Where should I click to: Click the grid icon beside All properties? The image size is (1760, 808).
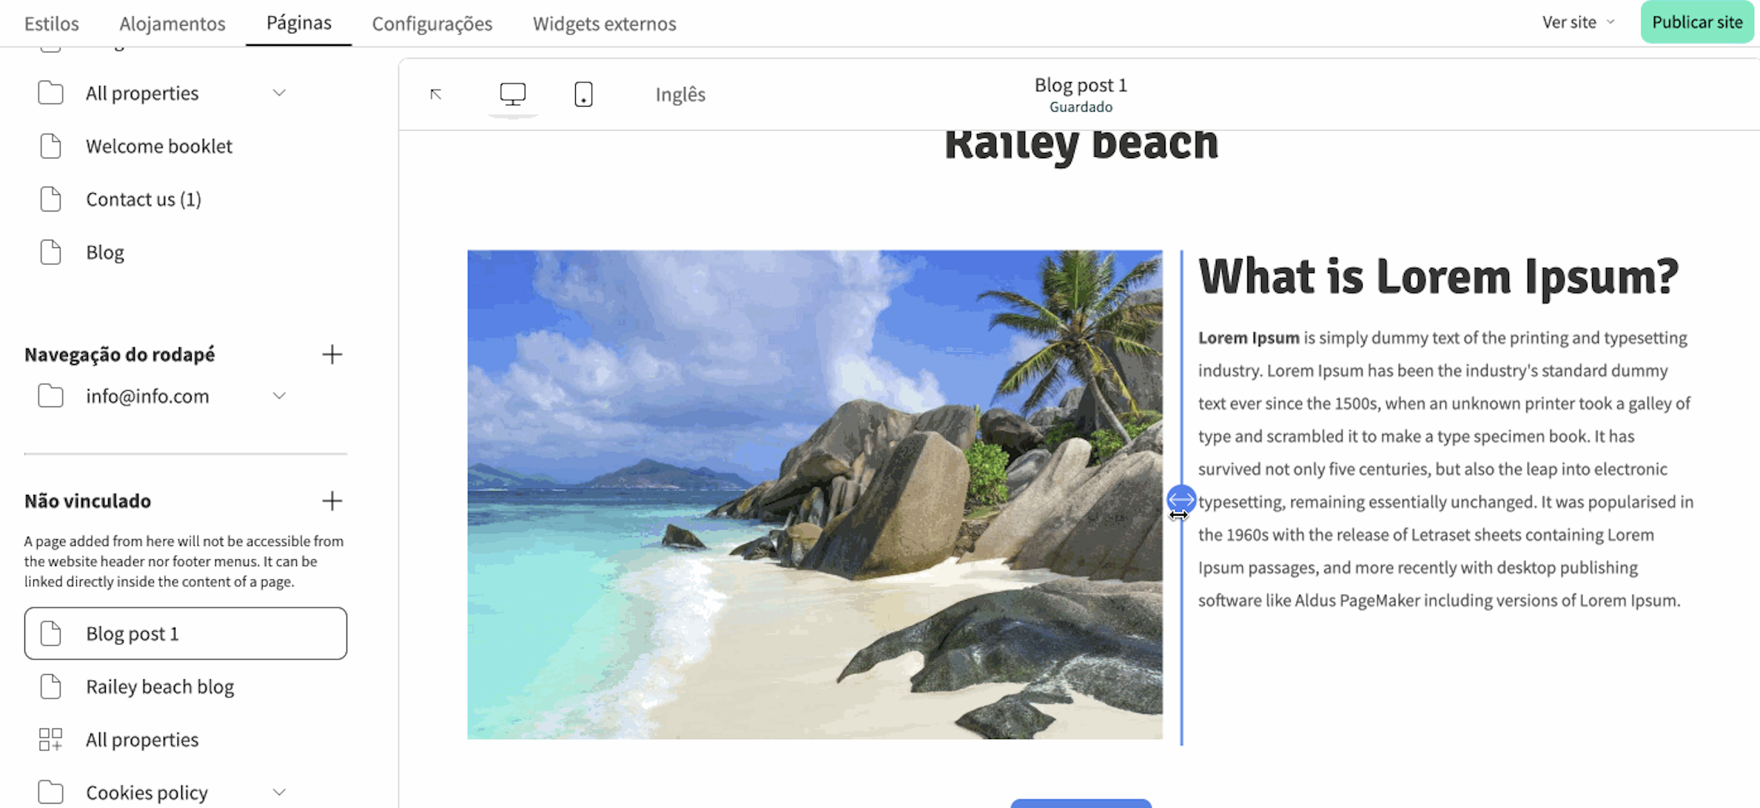(x=50, y=739)
